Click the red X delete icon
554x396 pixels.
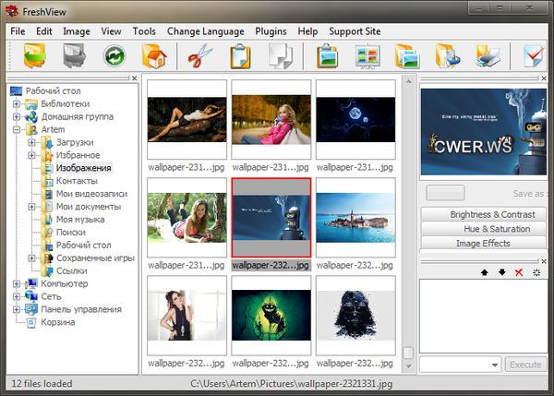click(x=518, y=273)
